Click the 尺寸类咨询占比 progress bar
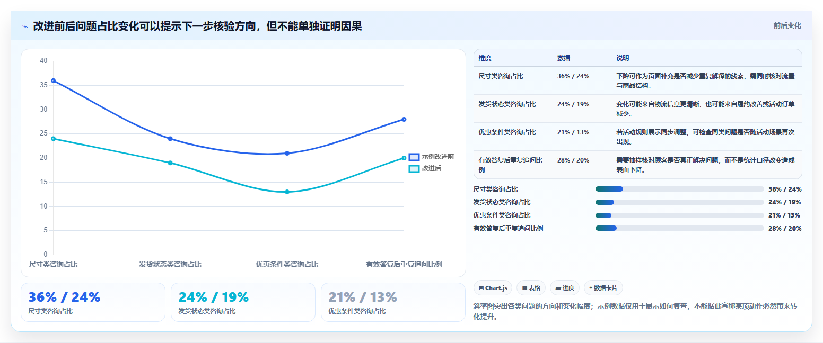 click(680, 189)
